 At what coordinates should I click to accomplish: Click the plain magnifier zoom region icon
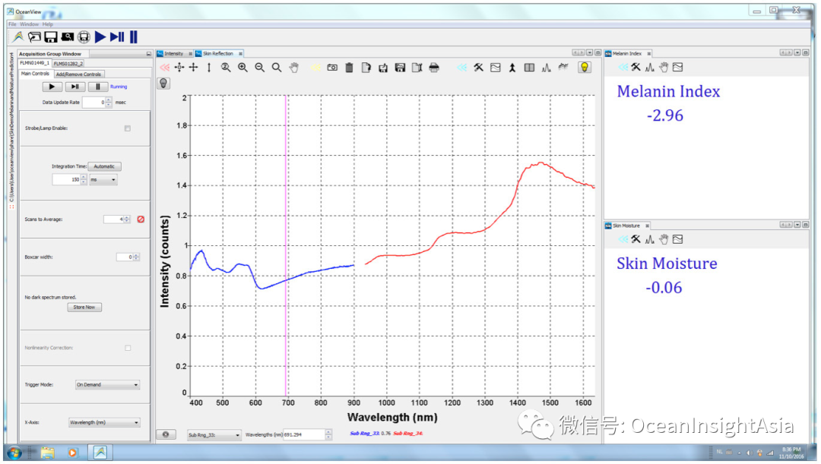click(x=277, y=68)
